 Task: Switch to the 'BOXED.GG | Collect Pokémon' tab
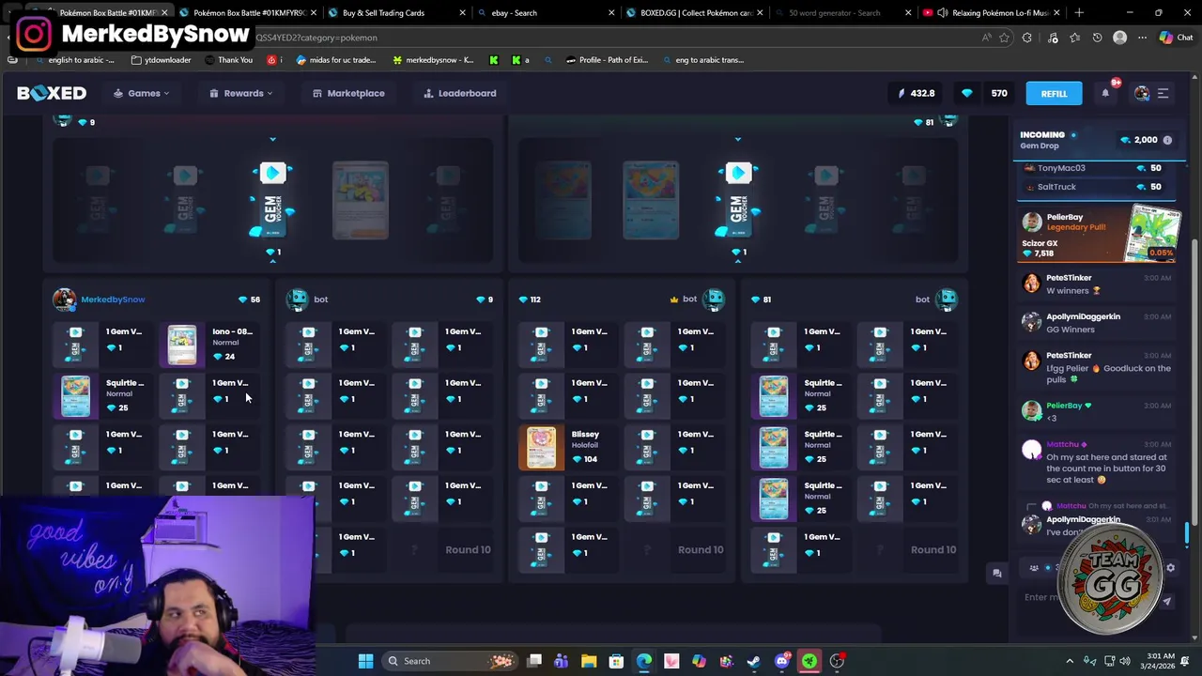(696, 12)
